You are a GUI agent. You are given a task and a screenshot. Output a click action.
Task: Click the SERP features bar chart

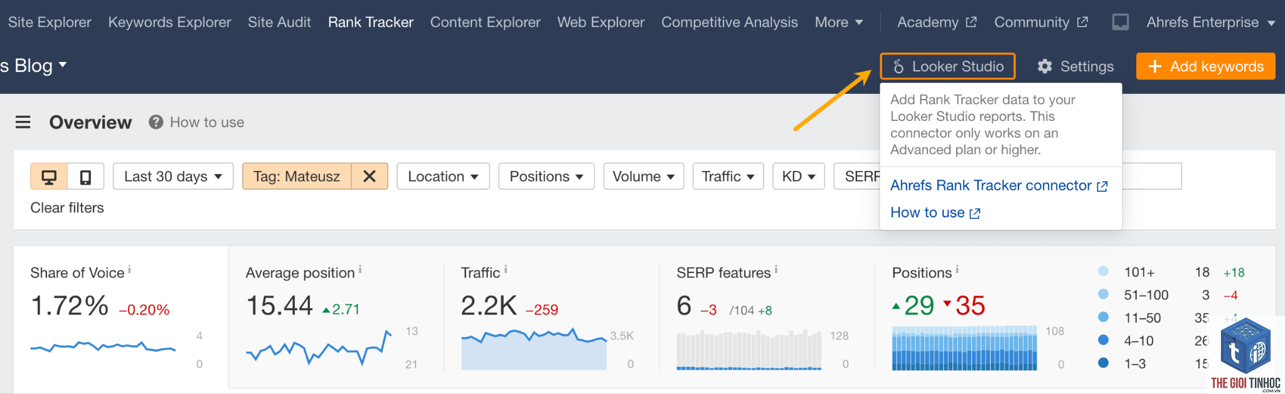pyautogui.click(x=749, y=350)
